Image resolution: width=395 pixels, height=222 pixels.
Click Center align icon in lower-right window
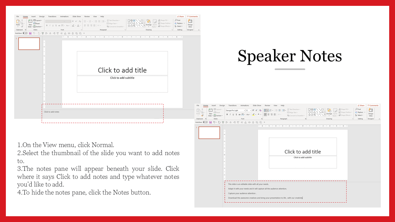tap(268, 114)
